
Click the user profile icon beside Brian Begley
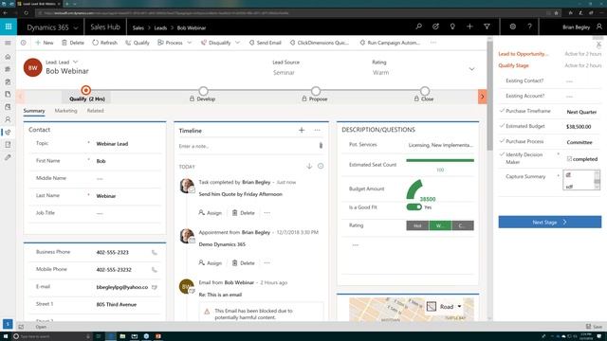point(598,27)
